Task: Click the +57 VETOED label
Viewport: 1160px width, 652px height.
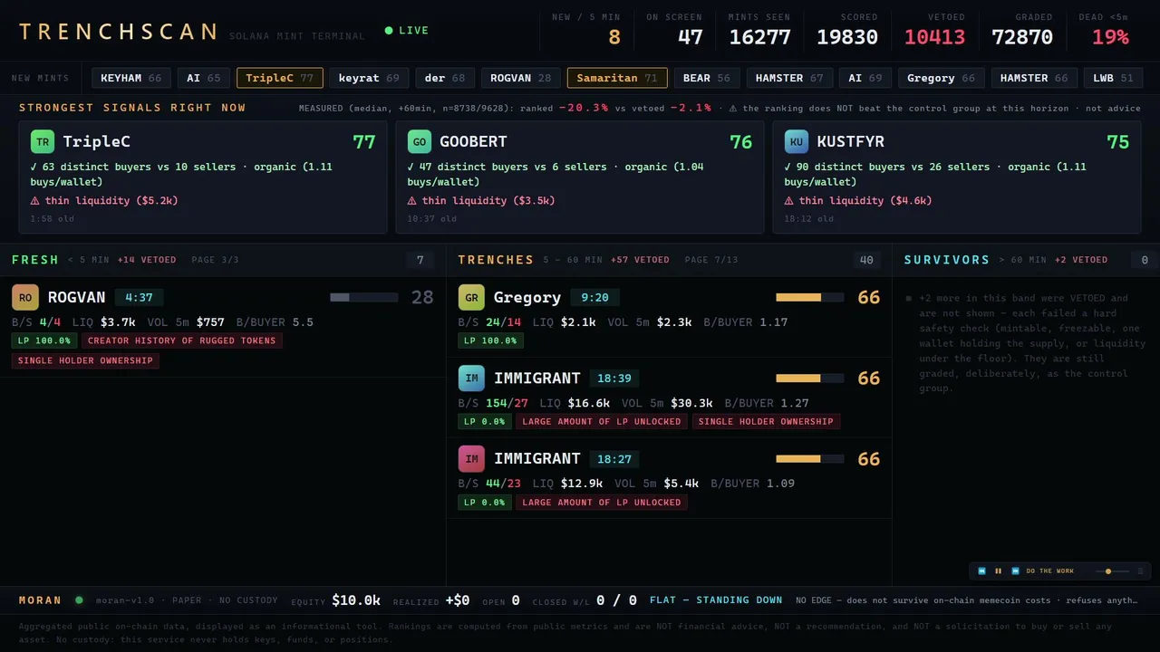Action: point(640,260)
